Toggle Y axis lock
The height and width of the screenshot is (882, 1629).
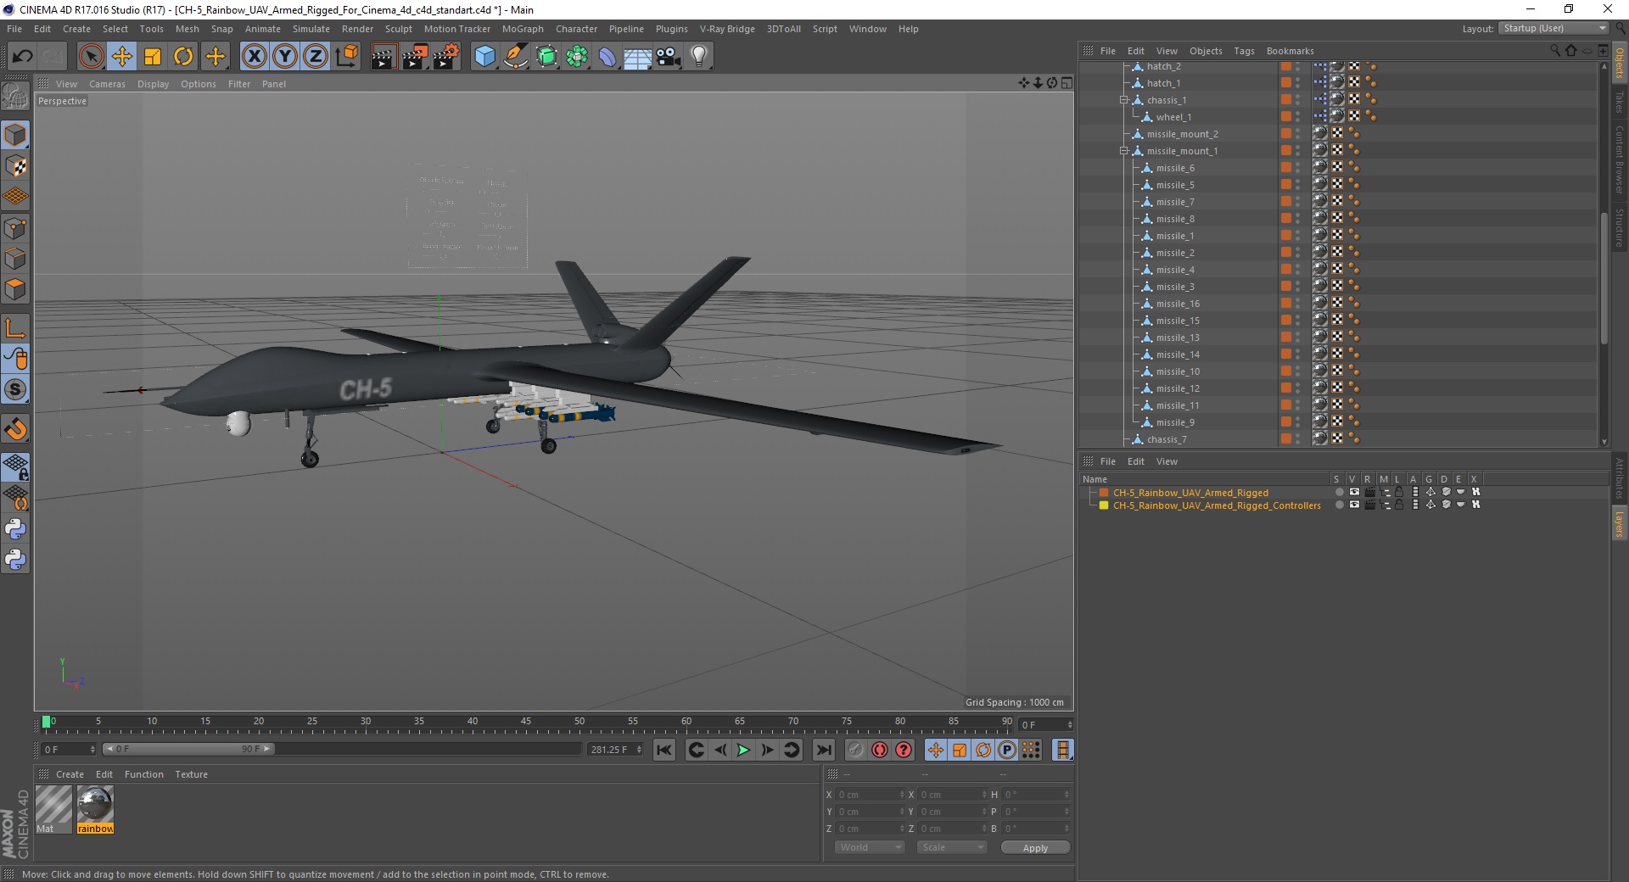tap(285, 57)
